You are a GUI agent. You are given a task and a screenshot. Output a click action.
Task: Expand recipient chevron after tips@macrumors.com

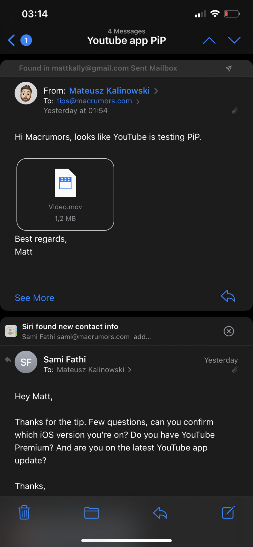click(x=138, y=102)
